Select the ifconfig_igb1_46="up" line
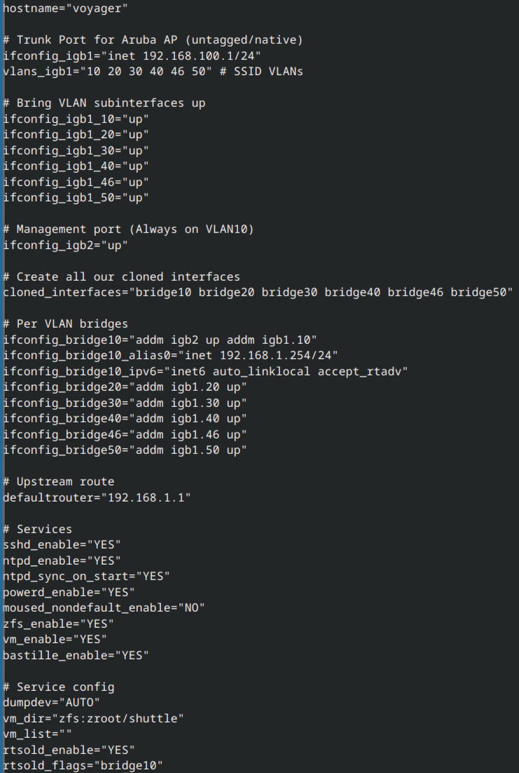Viewport: 519px width, 773px height. 76,182
